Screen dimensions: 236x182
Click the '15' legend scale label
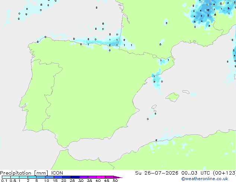pos(55,181)
